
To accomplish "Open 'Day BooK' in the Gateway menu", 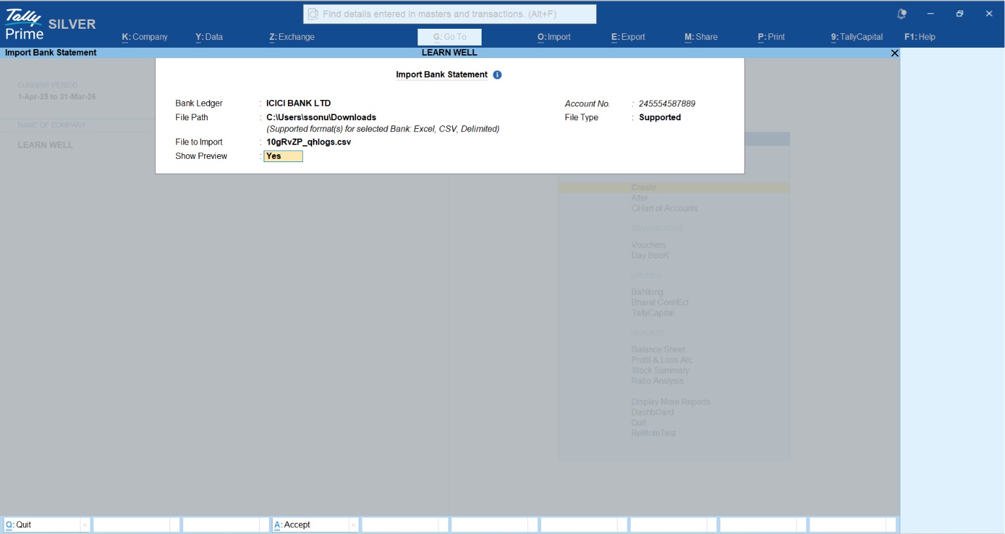I will 650,256.
